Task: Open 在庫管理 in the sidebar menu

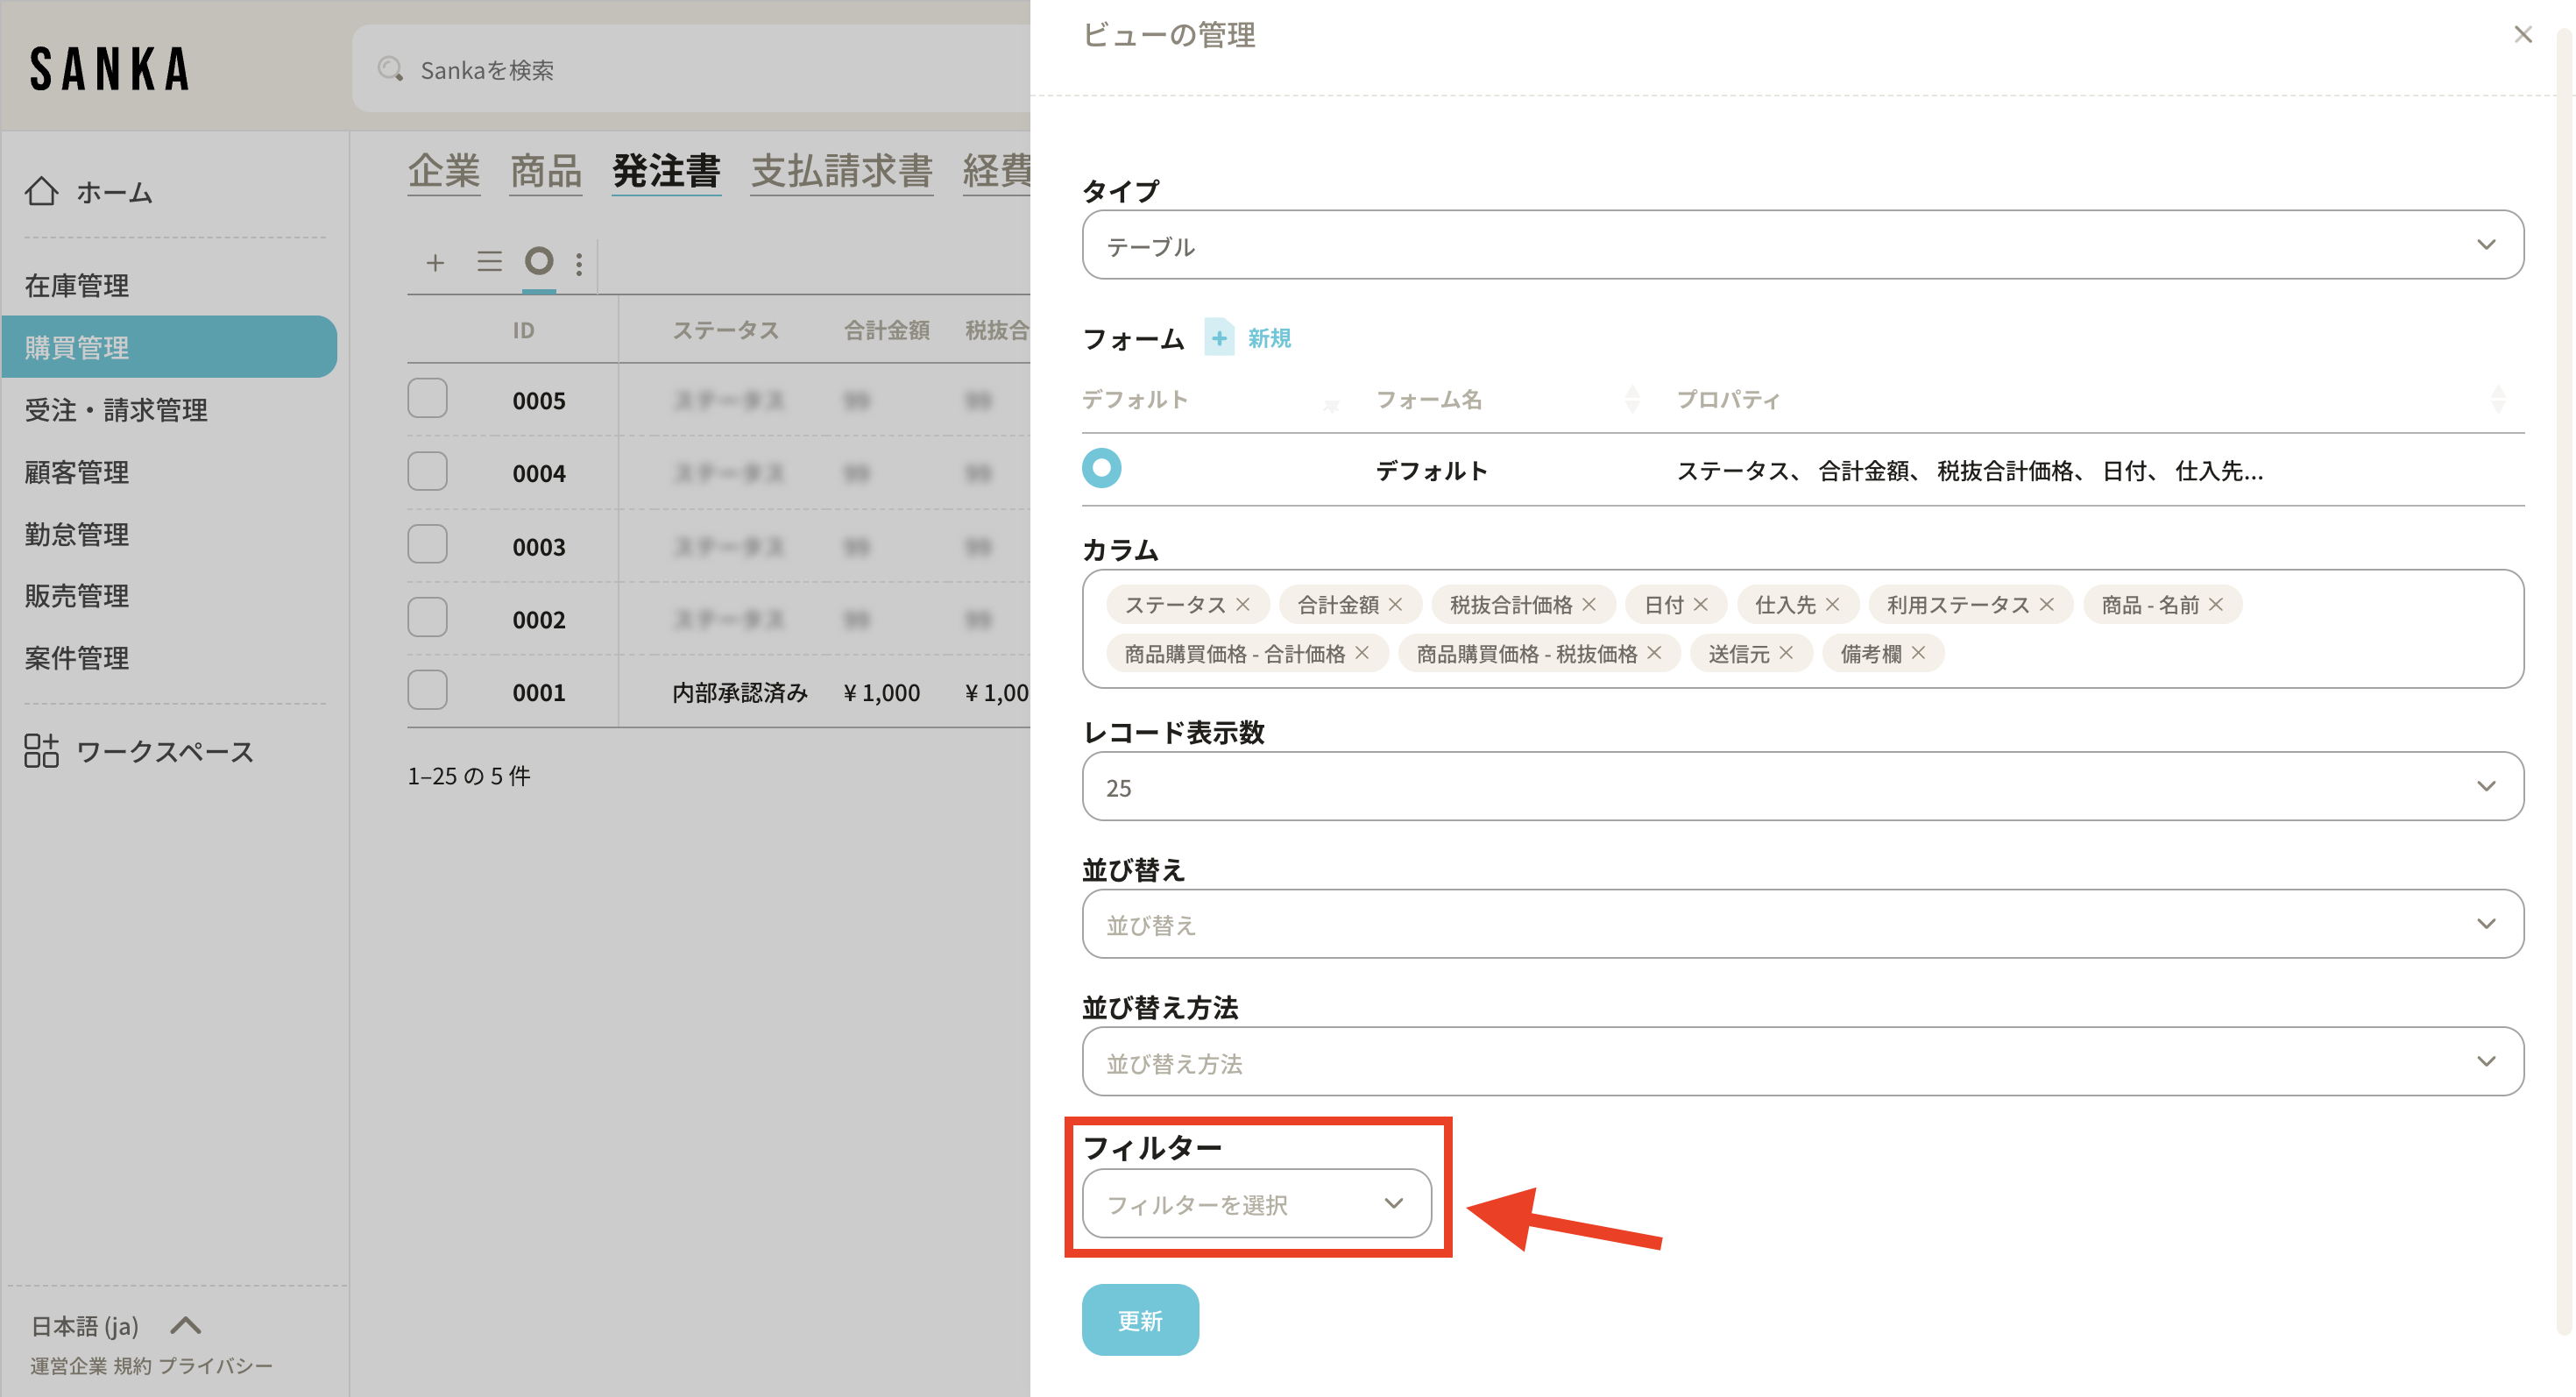Action: (77, 286)
